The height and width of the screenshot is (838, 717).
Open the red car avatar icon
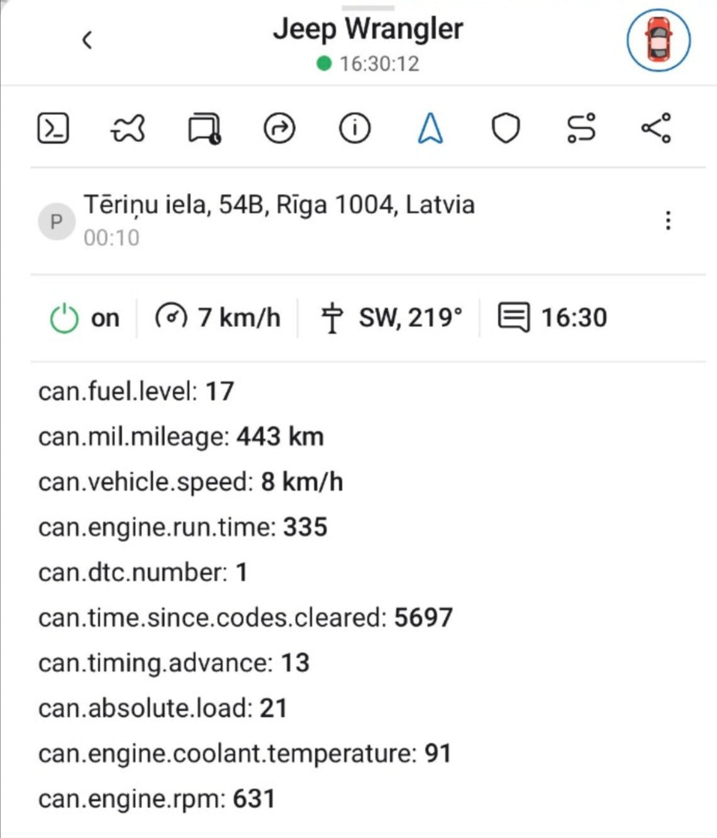pos(658,40)
